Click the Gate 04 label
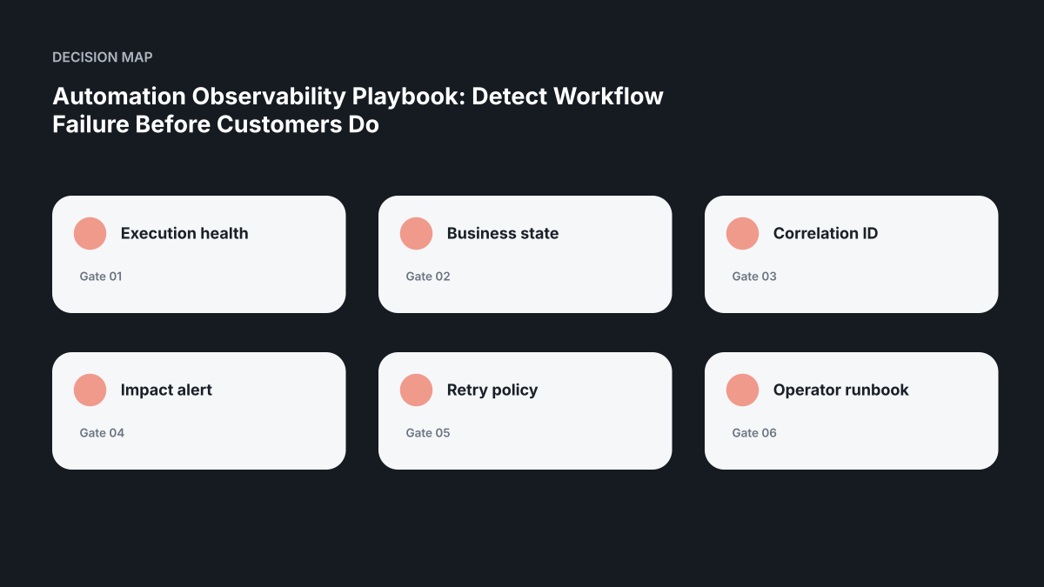This screenshot has height=587, width=1044. click(x=102, y=433)
